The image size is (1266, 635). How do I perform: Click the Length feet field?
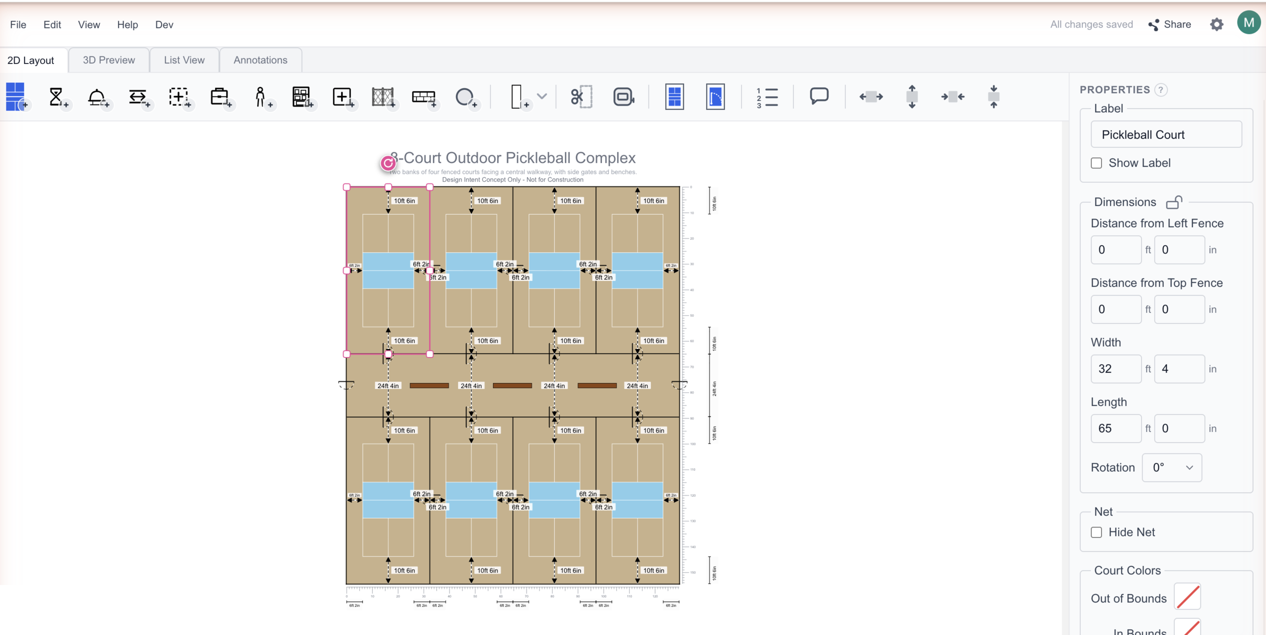tap(1115, 428)
